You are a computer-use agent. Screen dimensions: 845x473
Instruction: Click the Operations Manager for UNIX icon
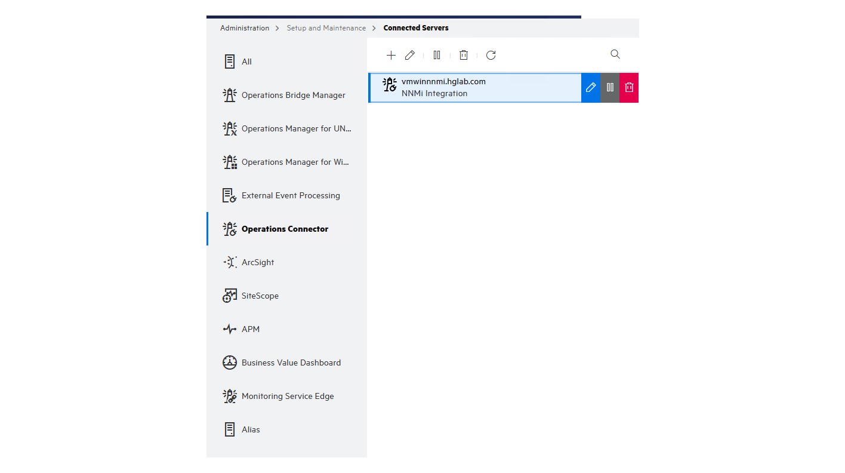tap(230, 128)
